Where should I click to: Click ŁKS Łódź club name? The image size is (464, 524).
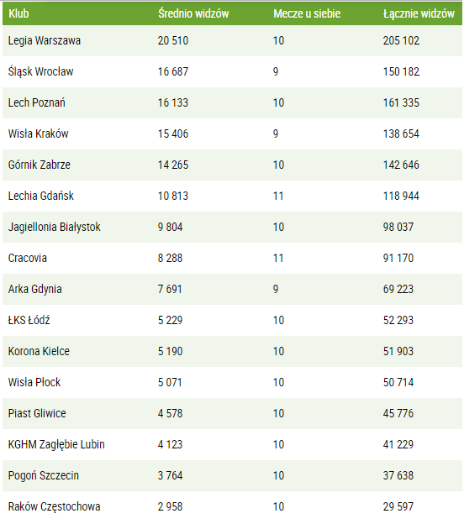(29, 320)
